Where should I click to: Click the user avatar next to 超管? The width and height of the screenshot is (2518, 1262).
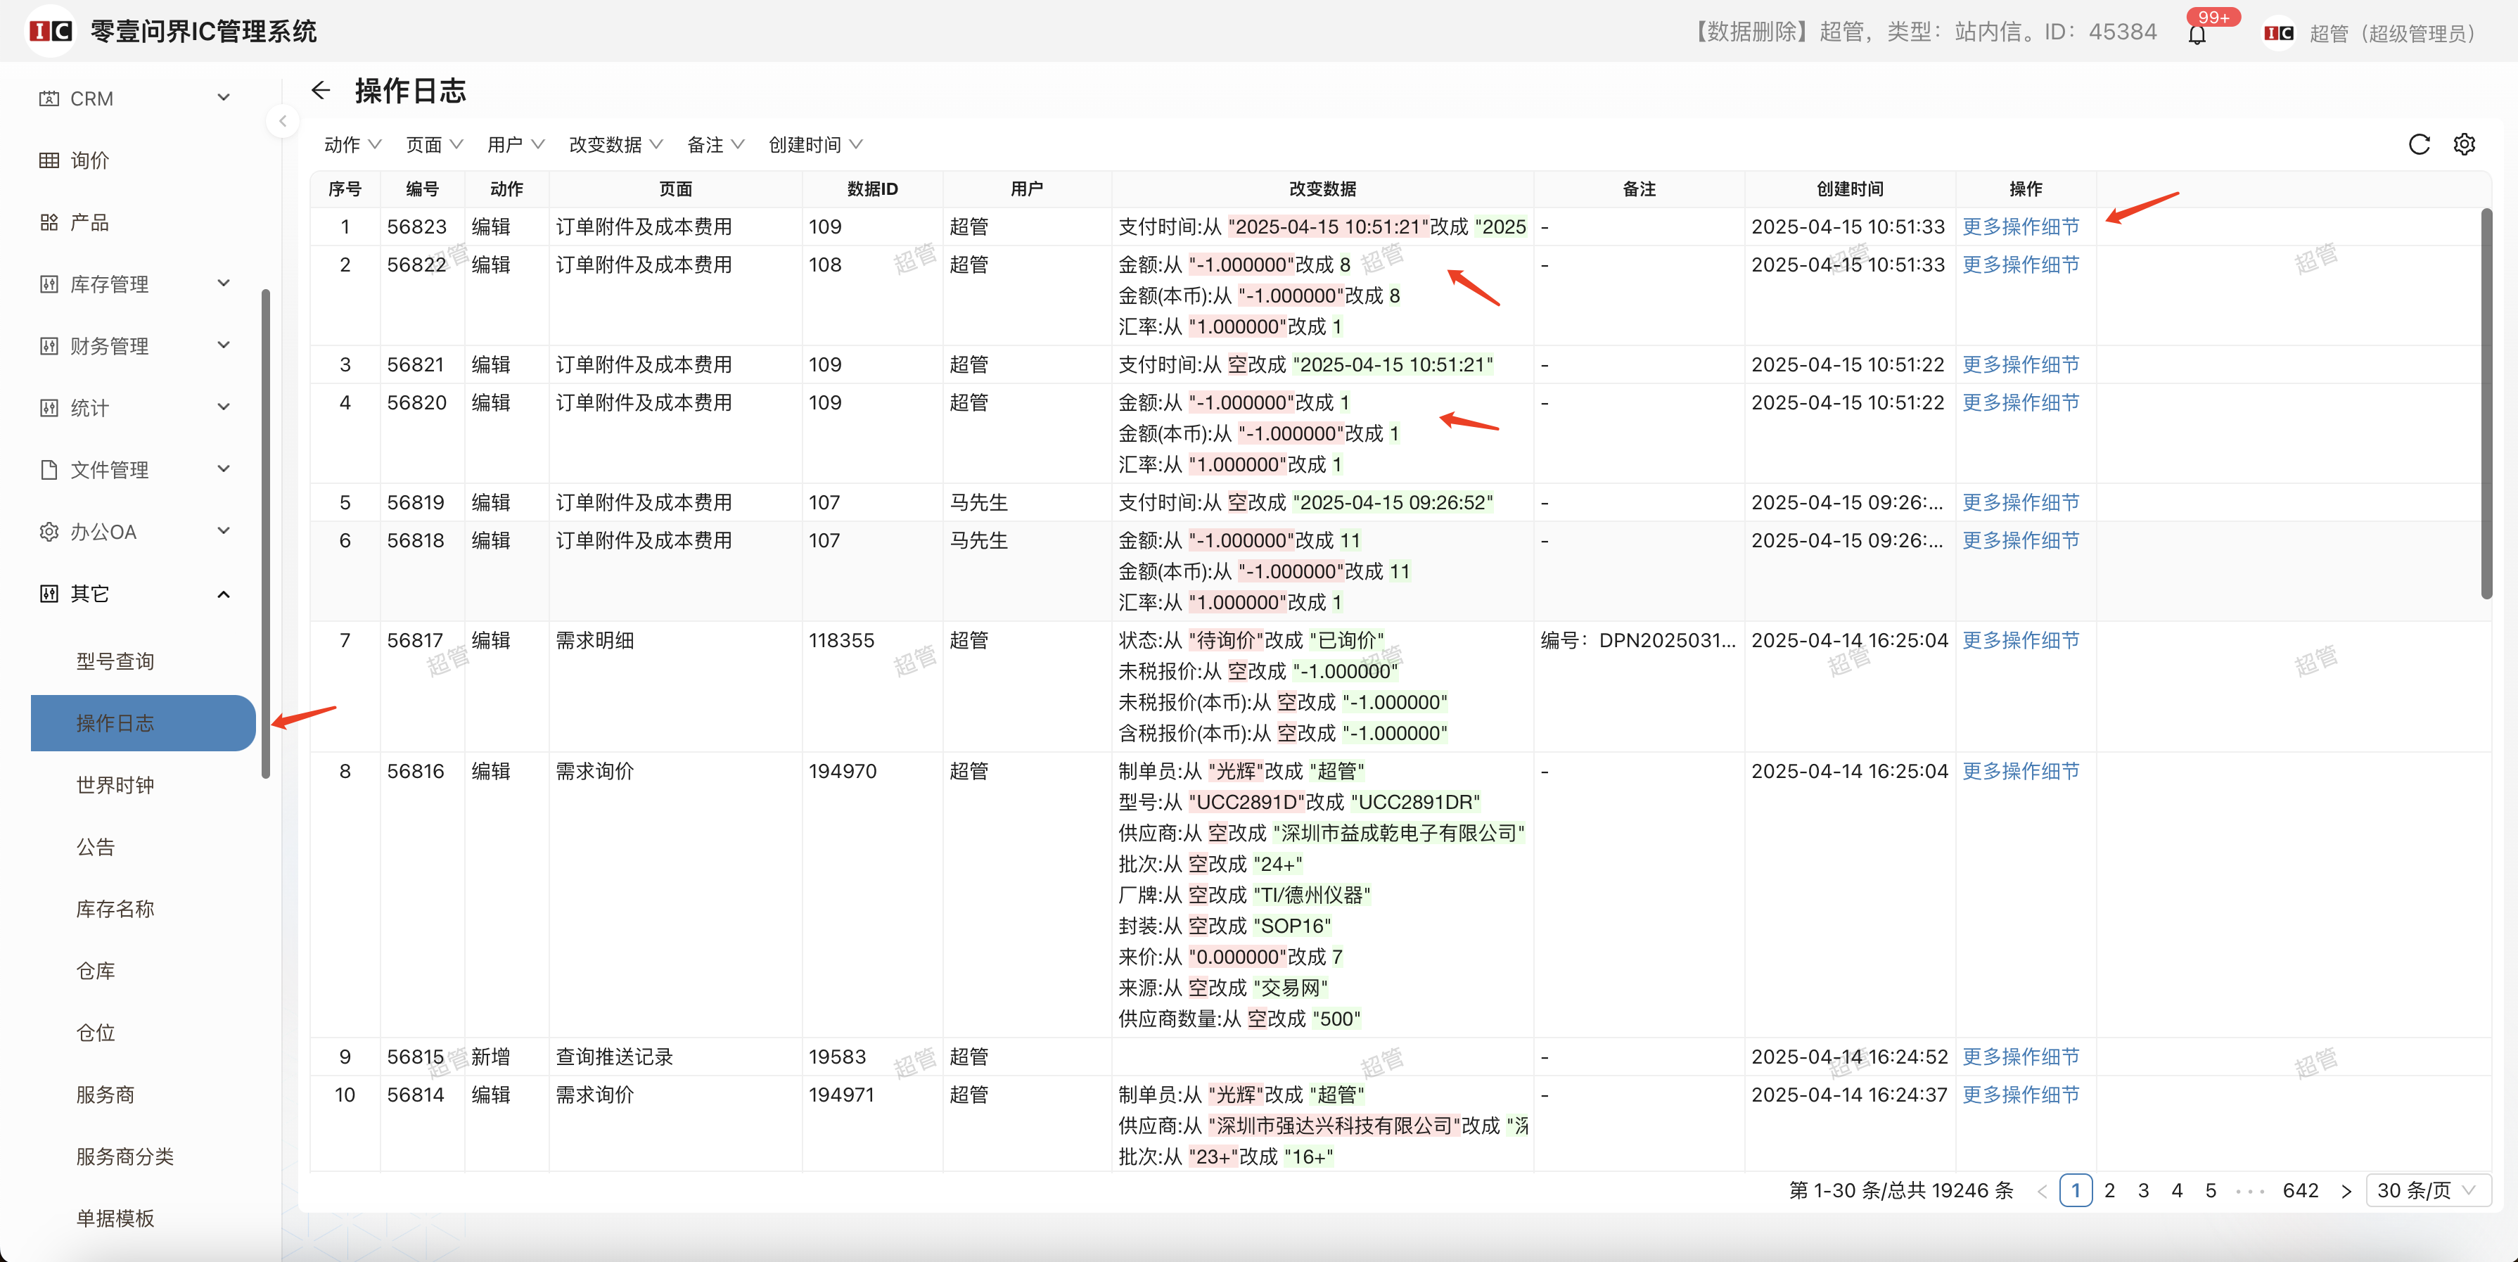pos(2279,33)
